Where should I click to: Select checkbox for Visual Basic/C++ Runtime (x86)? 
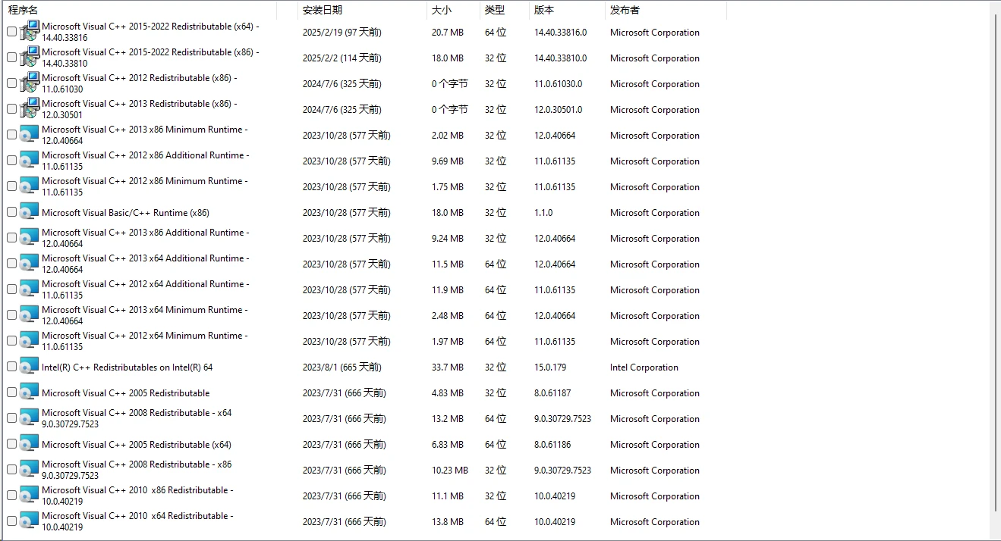(x=11, y=212)
